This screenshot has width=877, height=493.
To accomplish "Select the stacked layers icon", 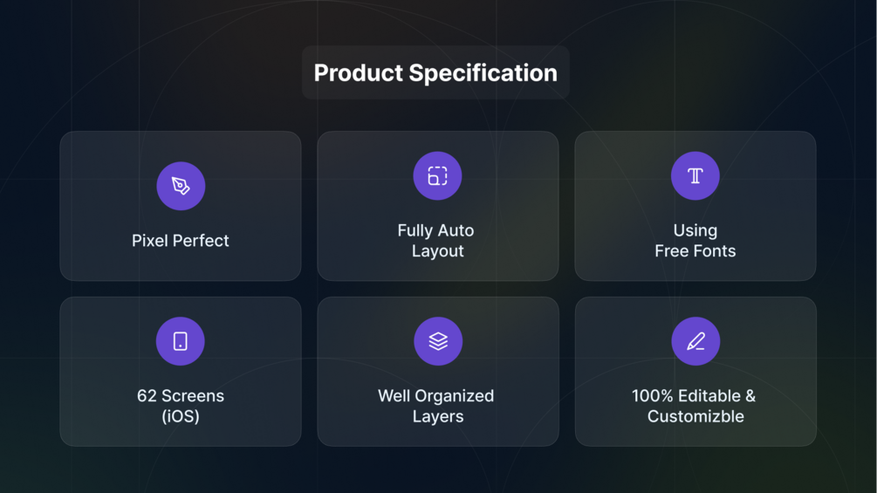I will (438, 341).
